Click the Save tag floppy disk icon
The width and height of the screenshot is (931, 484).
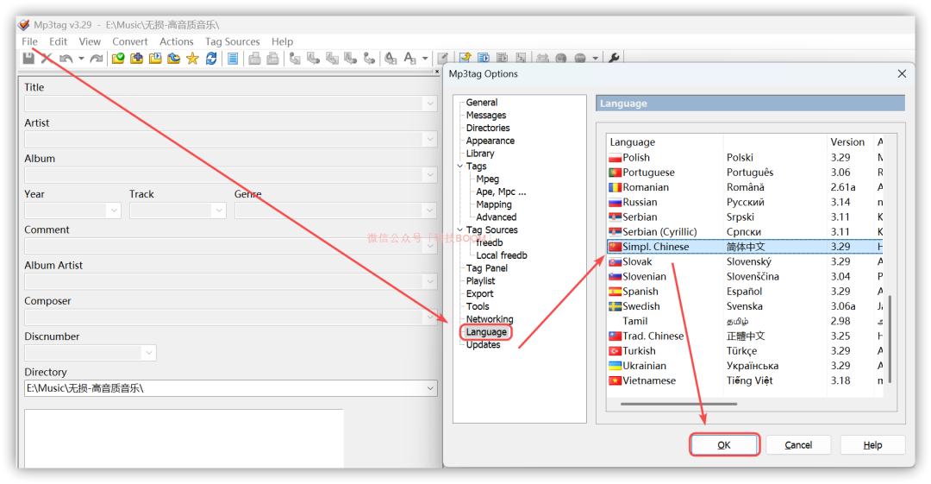tap(28, 59)
